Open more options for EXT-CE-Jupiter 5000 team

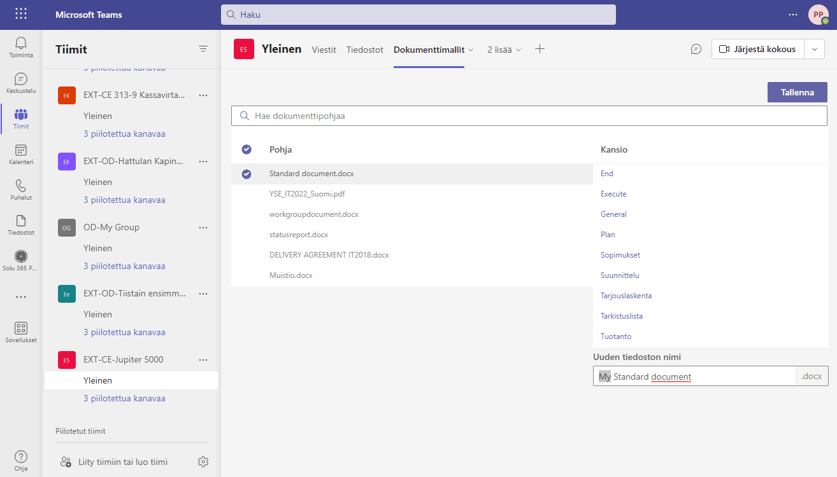(x=203, y=359)
